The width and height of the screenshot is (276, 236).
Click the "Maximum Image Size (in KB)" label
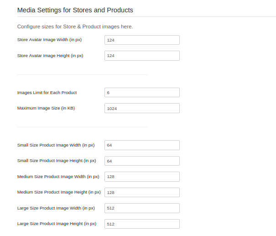[x=45, y=109]
